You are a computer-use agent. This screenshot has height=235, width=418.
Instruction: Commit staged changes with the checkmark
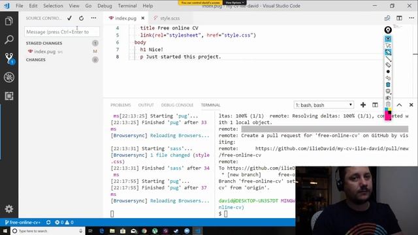click(x=70, y=18)
